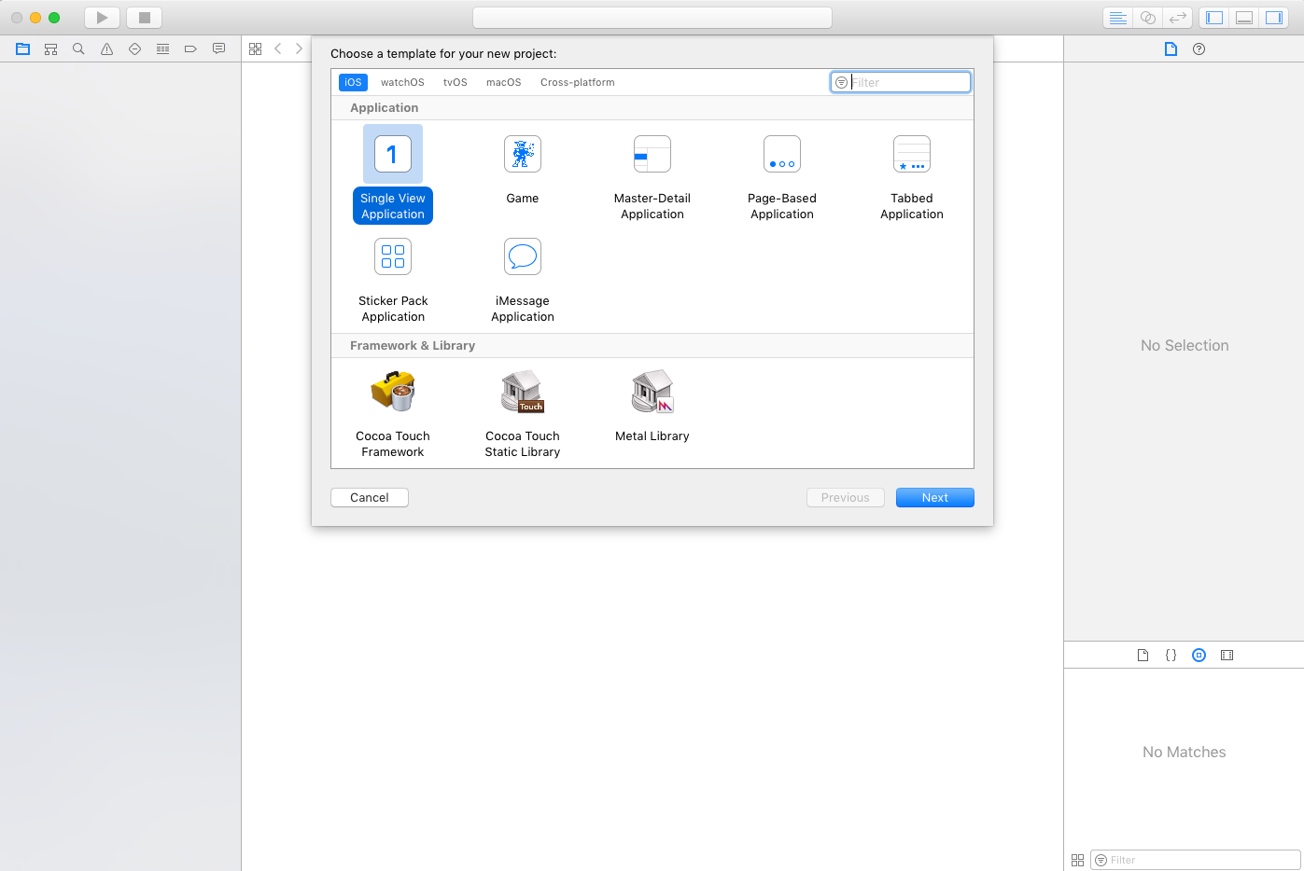Click the Previous button
This screenshot has height=871, width=1304.
(x=846, y=498)
